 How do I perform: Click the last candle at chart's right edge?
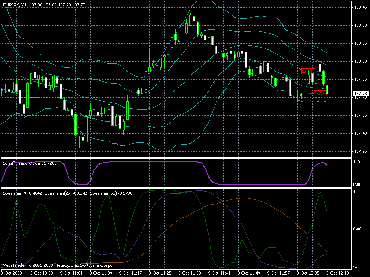pos(327,90)
